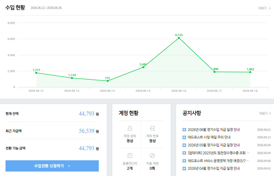
Task: Open notice 2026년 06월 정기수입 지급 일정 안내
Action: pos(214,130)
